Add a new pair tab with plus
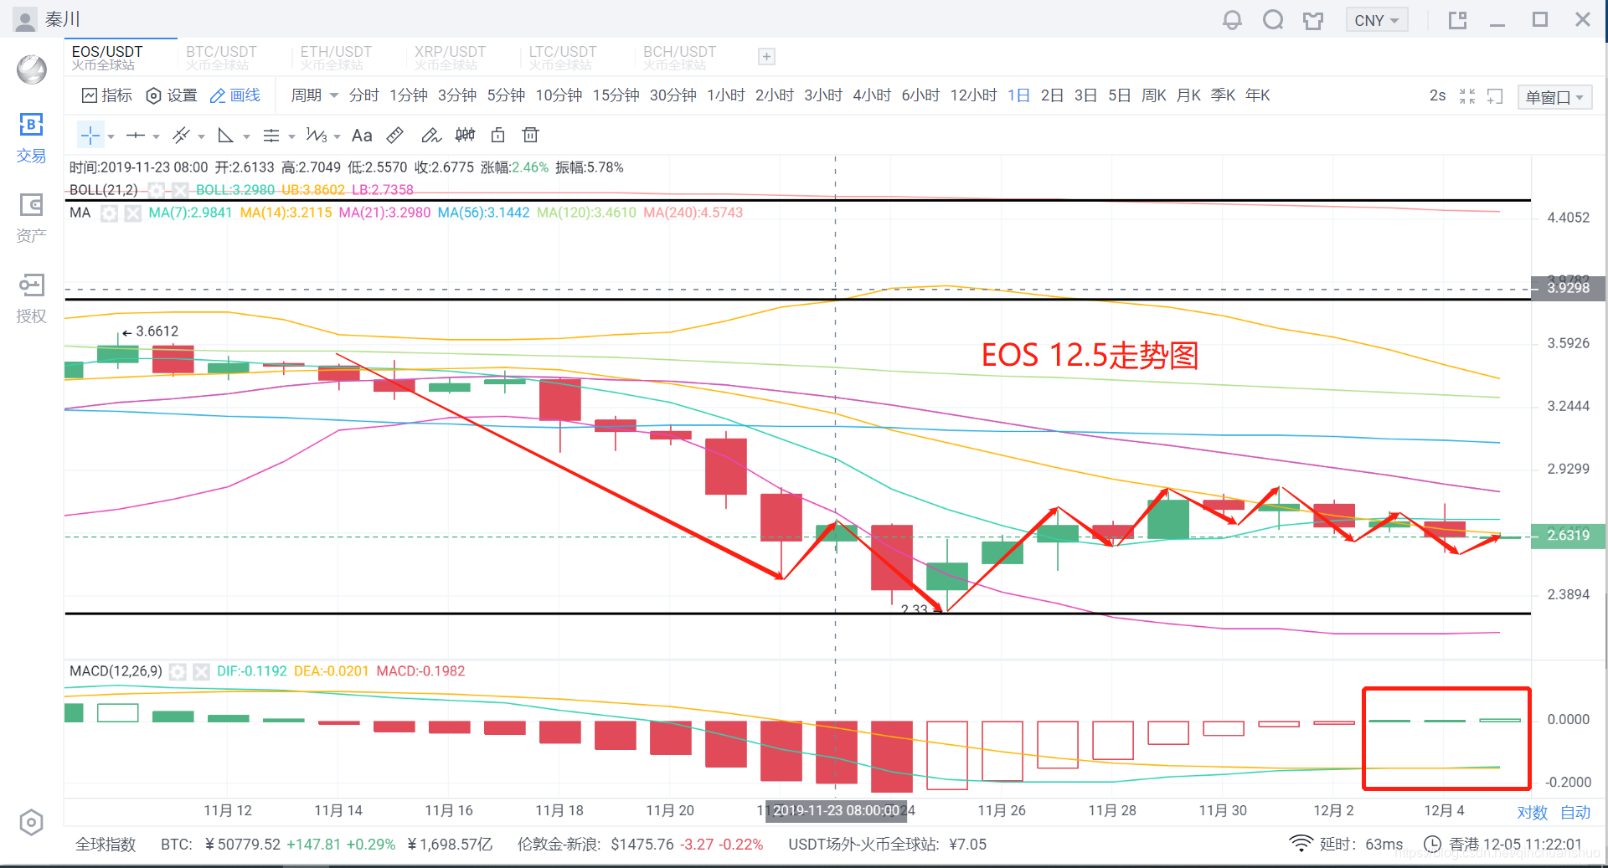 pos(766,57)
